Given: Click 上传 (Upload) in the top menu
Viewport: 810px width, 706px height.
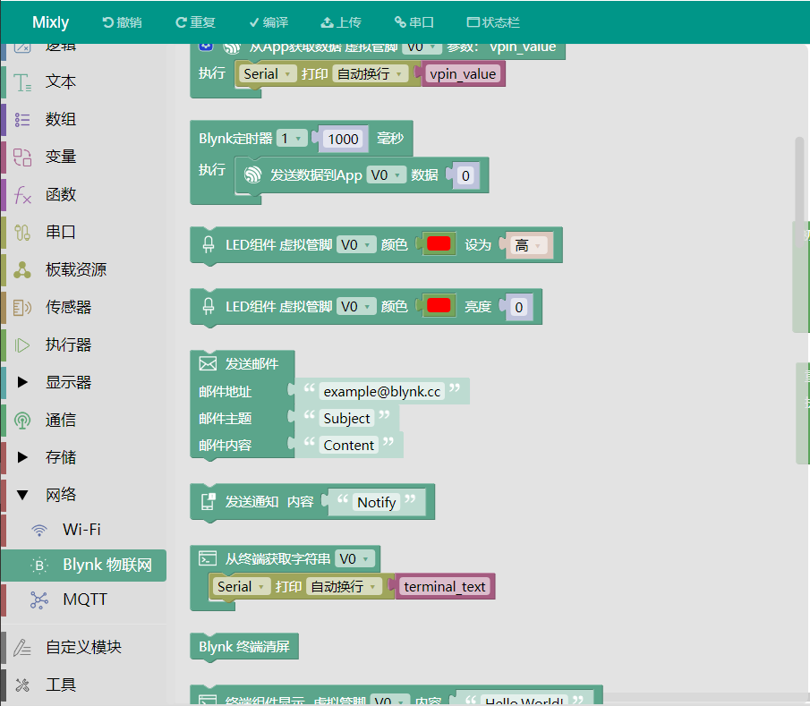Looking at the screenshot, I should pyautogui.click(x=341, y=21).
